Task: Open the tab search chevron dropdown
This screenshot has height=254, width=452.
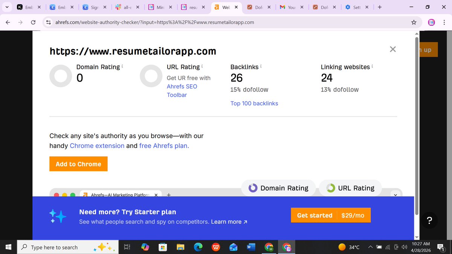Action: (x=7, y=7)
